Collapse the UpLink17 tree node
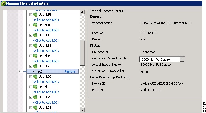 tap(31, 35)
